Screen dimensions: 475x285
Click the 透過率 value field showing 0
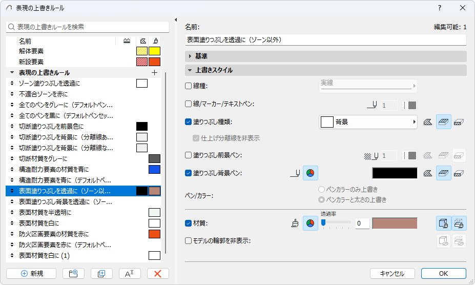[x=362, y=223]
